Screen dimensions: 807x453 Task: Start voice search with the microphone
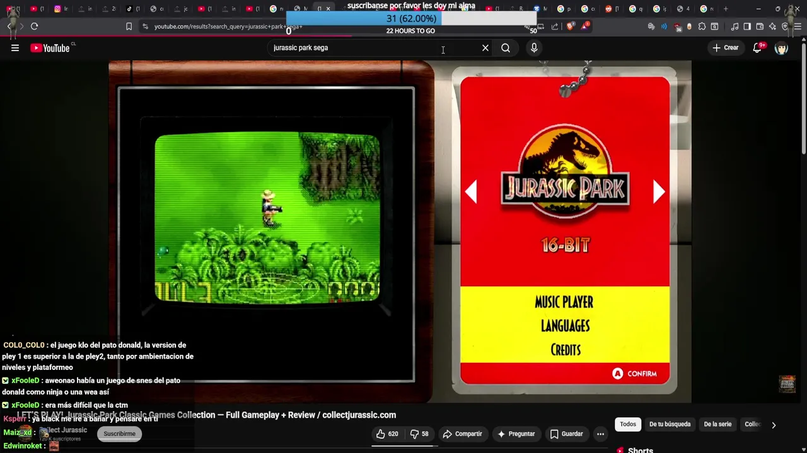pos(534,48)
